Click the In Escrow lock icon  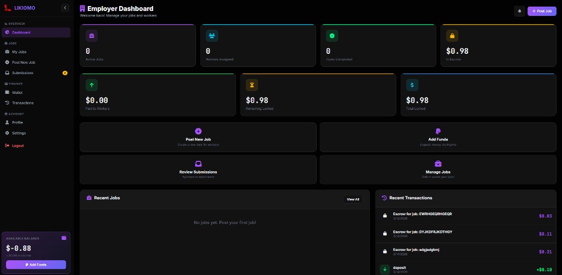(x=452, y=36)
